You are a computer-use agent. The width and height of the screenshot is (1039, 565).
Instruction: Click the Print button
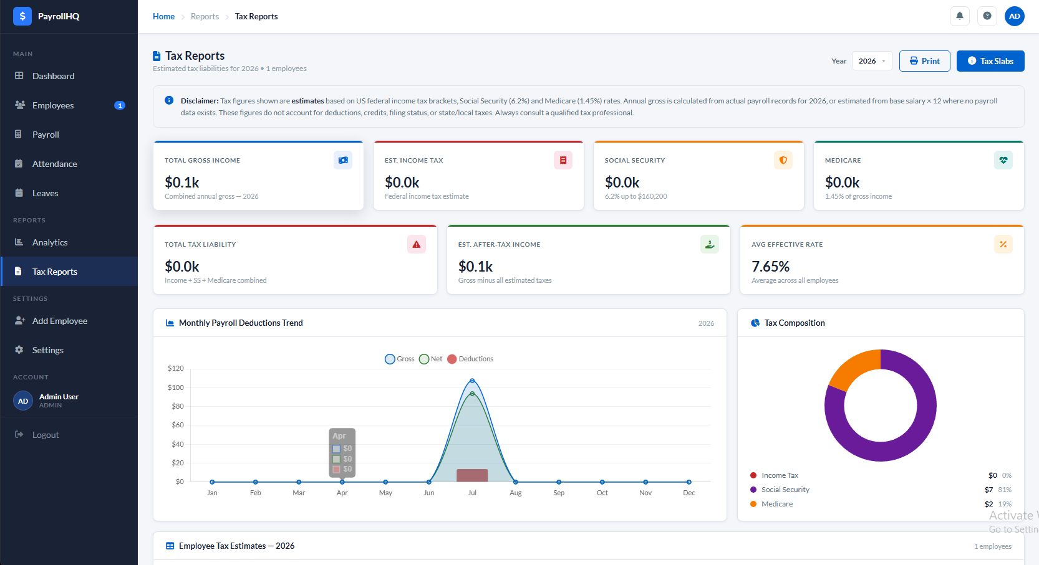[x=924, y=61]
